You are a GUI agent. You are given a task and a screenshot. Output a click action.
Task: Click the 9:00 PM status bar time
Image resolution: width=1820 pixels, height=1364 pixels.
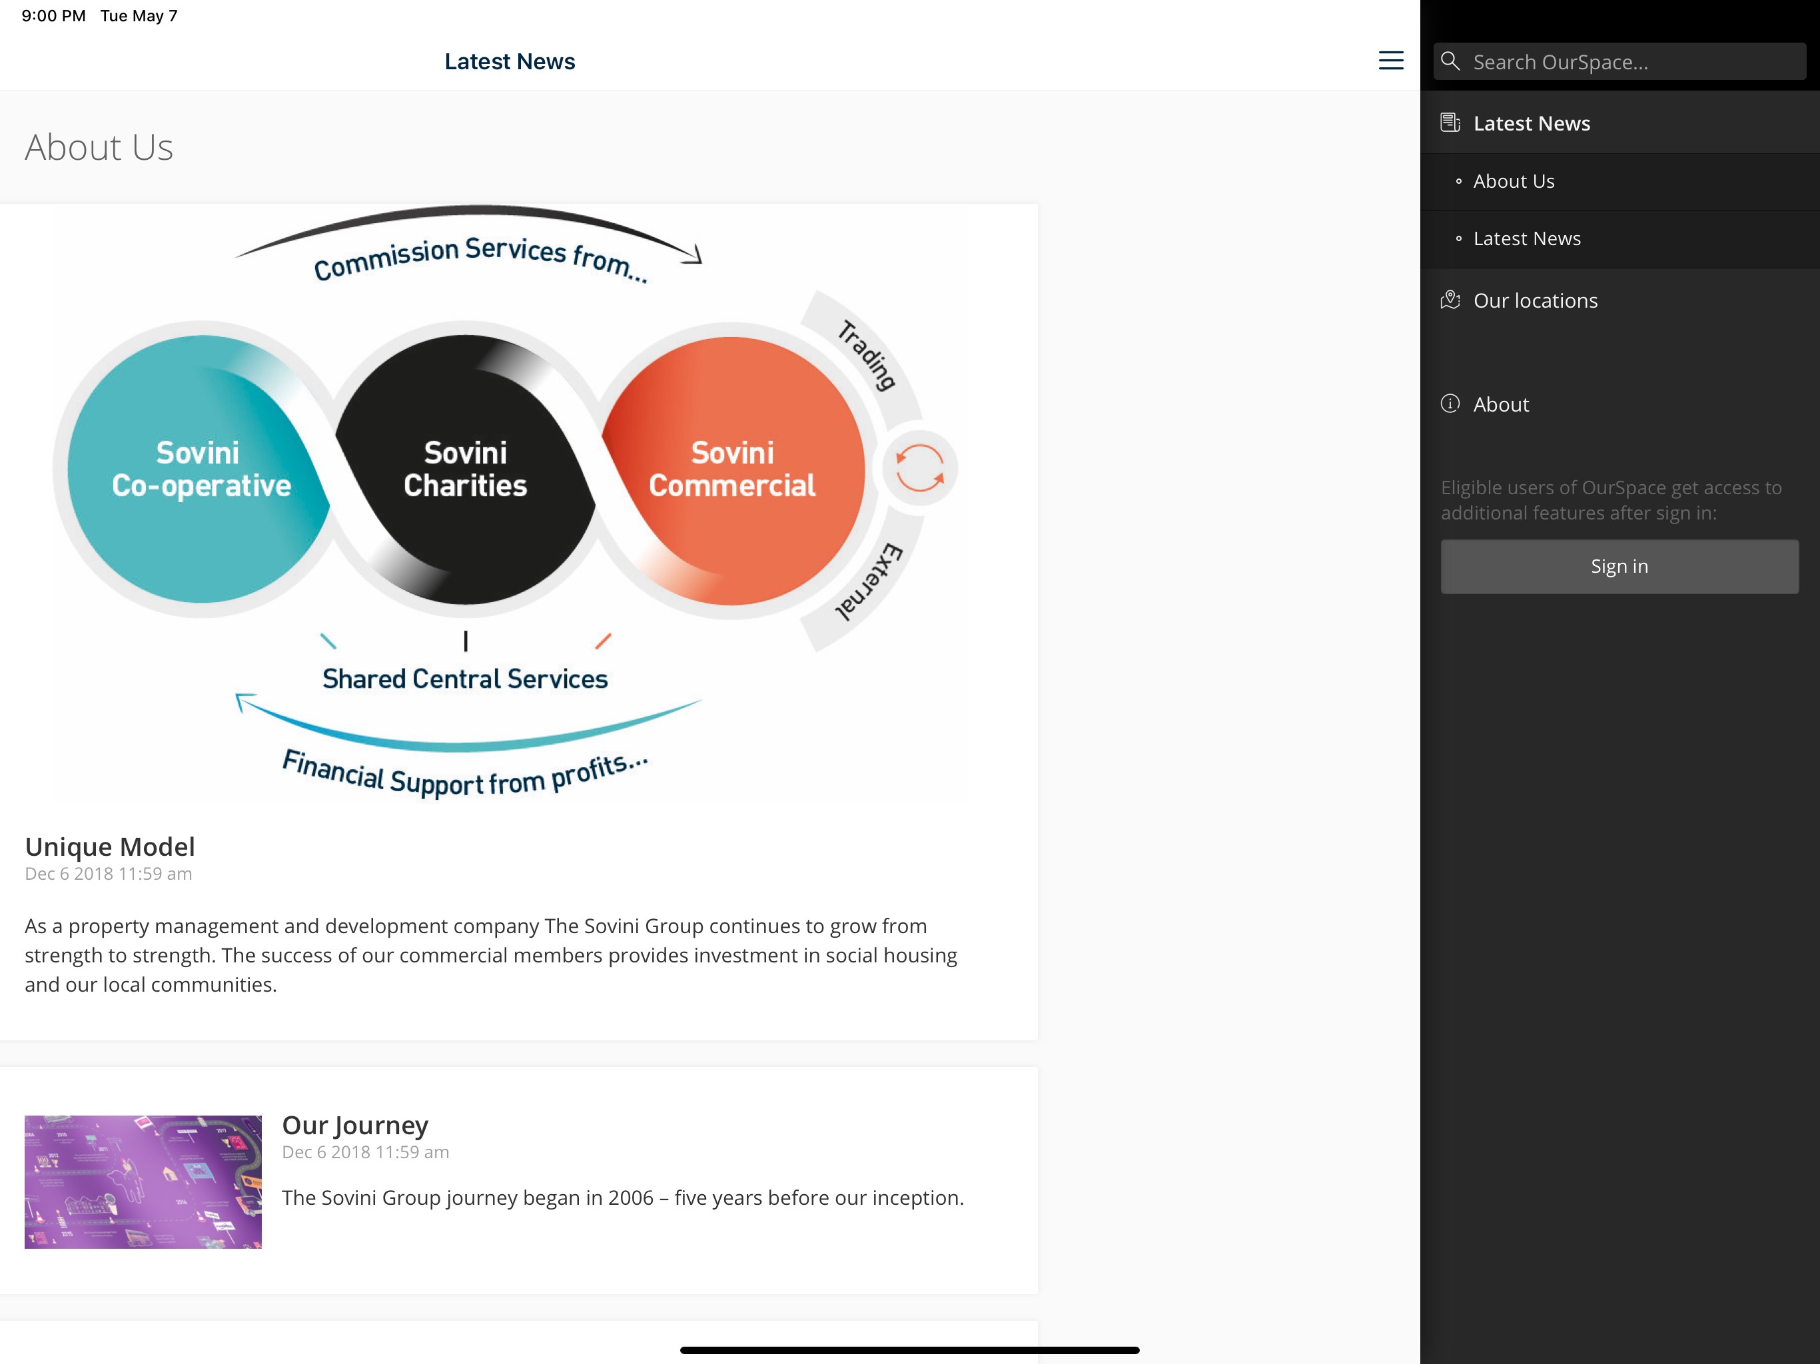(x=53, y=15)
